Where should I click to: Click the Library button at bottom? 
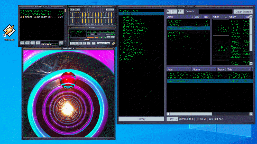pos(141,119)
